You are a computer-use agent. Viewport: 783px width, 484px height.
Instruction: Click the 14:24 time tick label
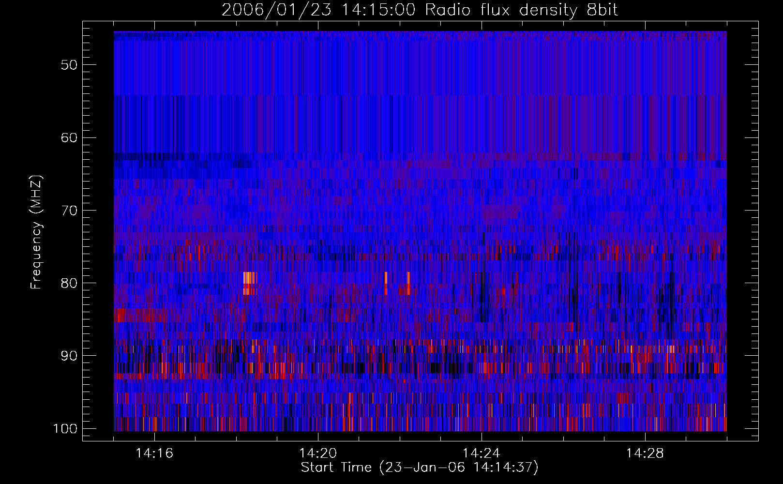(x=482, y=454)
